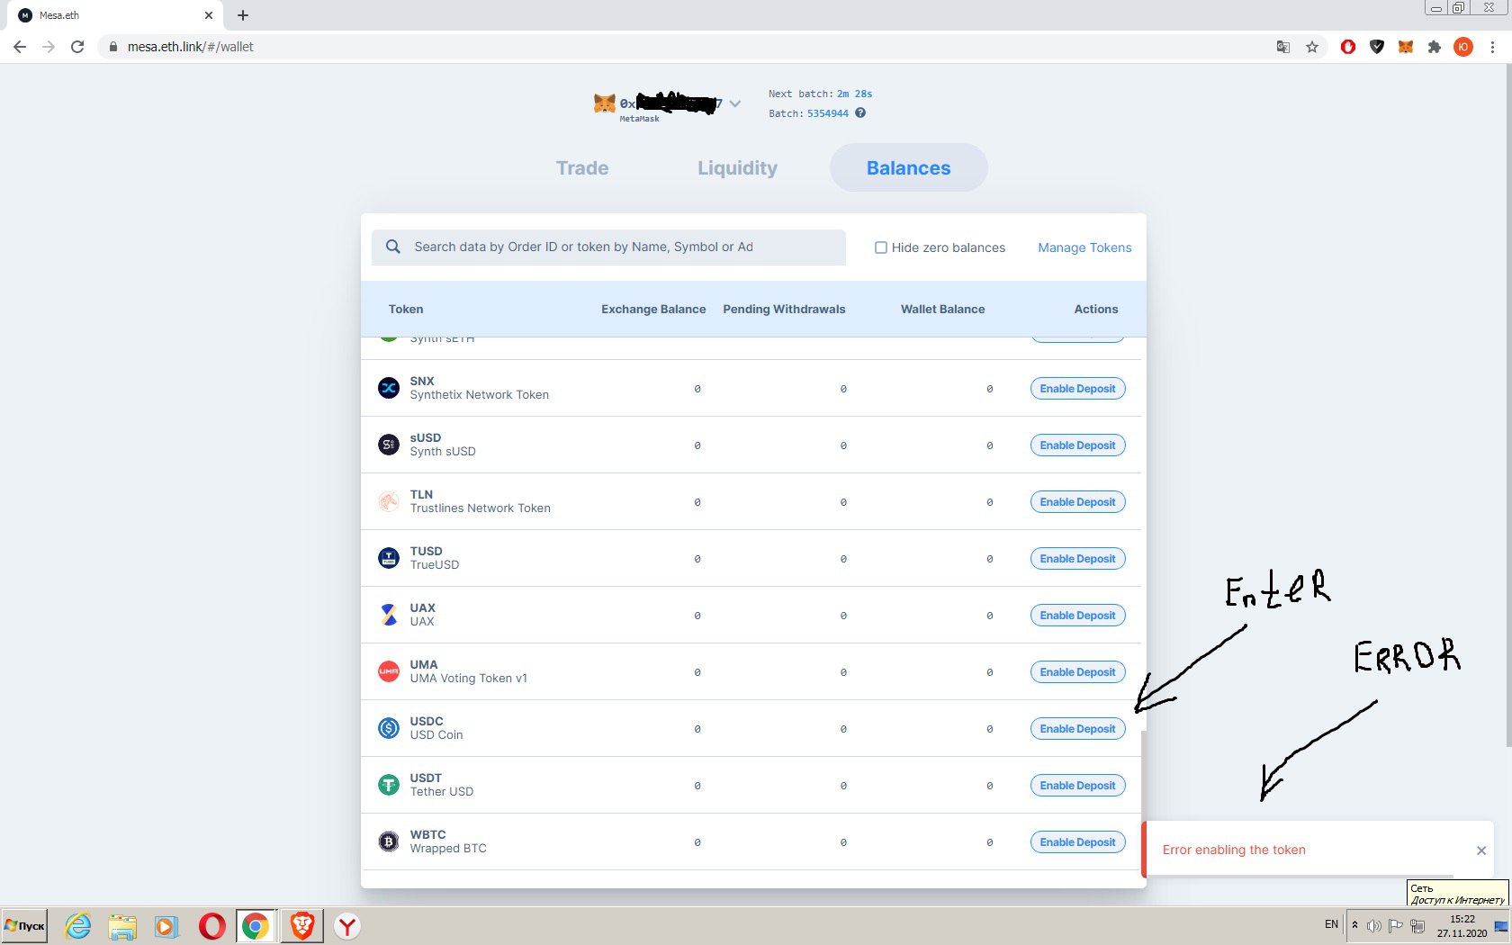This screenshot has width=1512, height=945.
Task: Dismiss the Error enabling the token toast
Action: click(1481, 850)
